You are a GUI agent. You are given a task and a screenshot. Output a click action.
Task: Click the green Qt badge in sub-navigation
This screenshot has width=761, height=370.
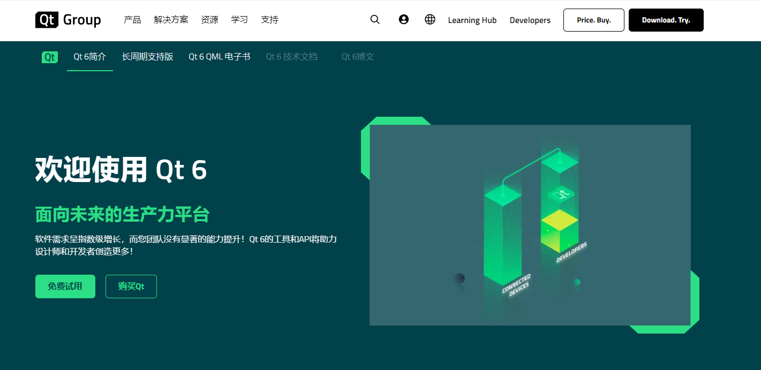(50, 57)
